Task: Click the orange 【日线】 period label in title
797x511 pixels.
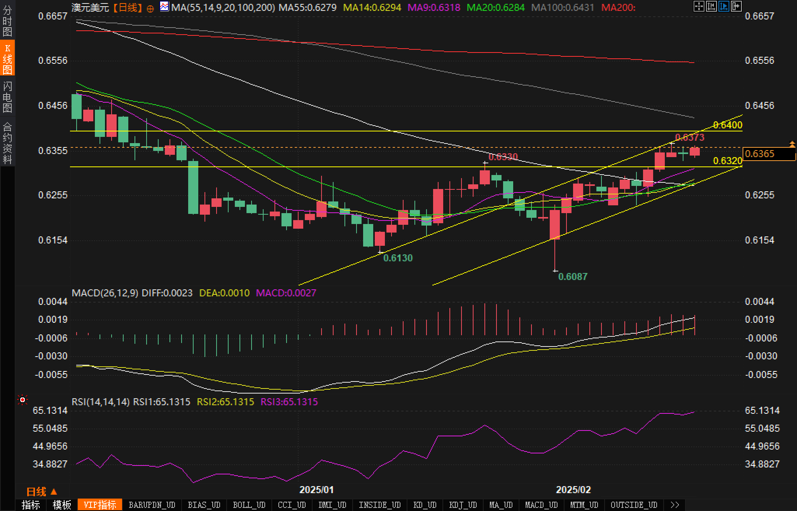Action: pos(128,7)
